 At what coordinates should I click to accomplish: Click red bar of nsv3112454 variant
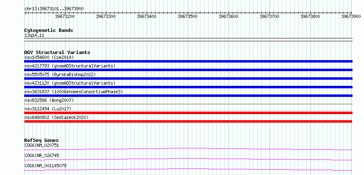click(189, 113)
